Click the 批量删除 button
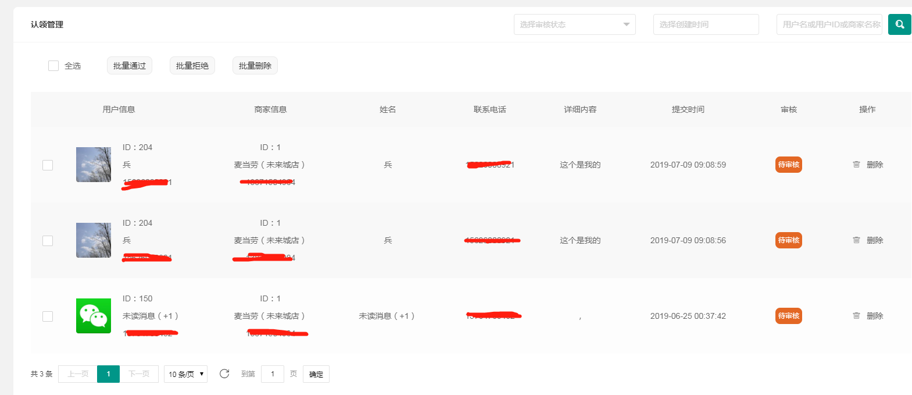 click(x=255, y=66)
